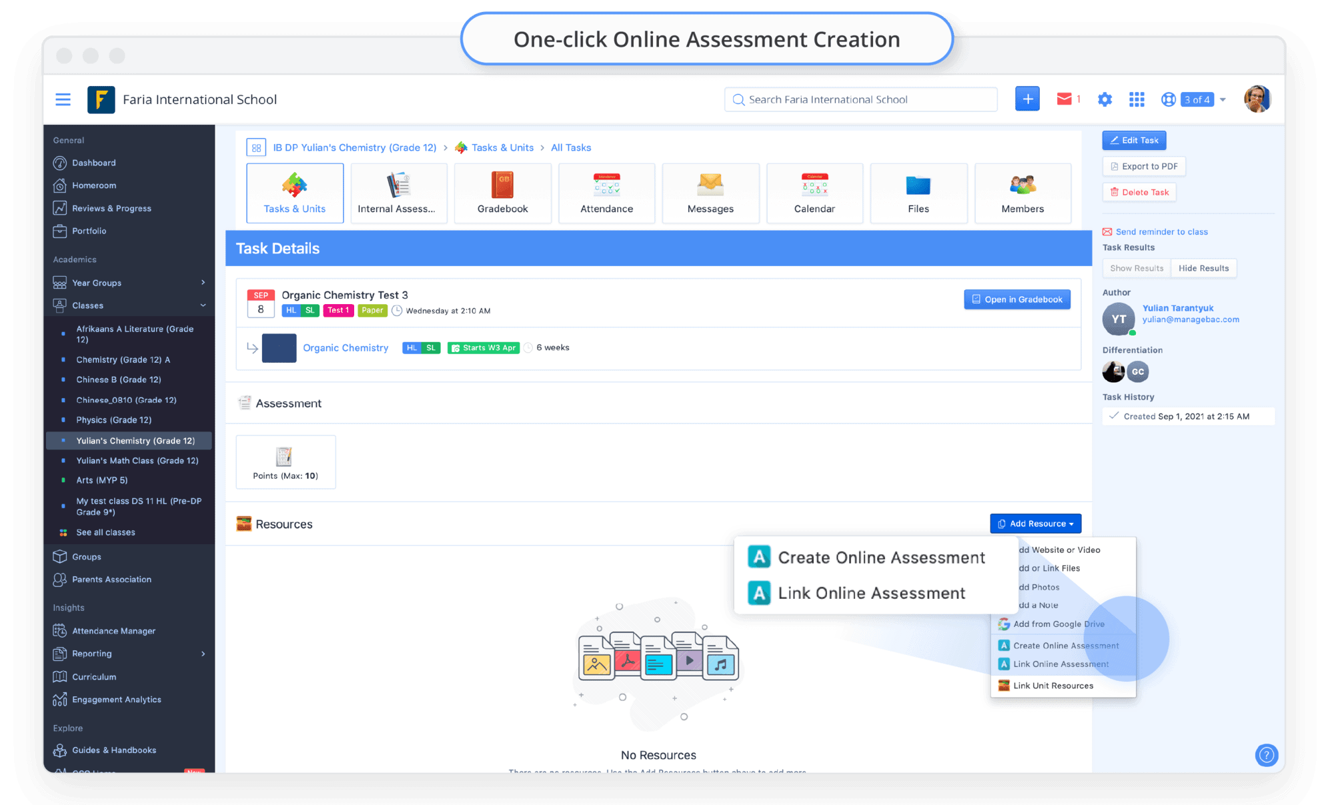Image resolution: width=1334 pixels, height=805 pixels.
Task: Select Afrikaans A Literature (Grade 12) class
Action: pyautogui.click(x=135, y=334)
